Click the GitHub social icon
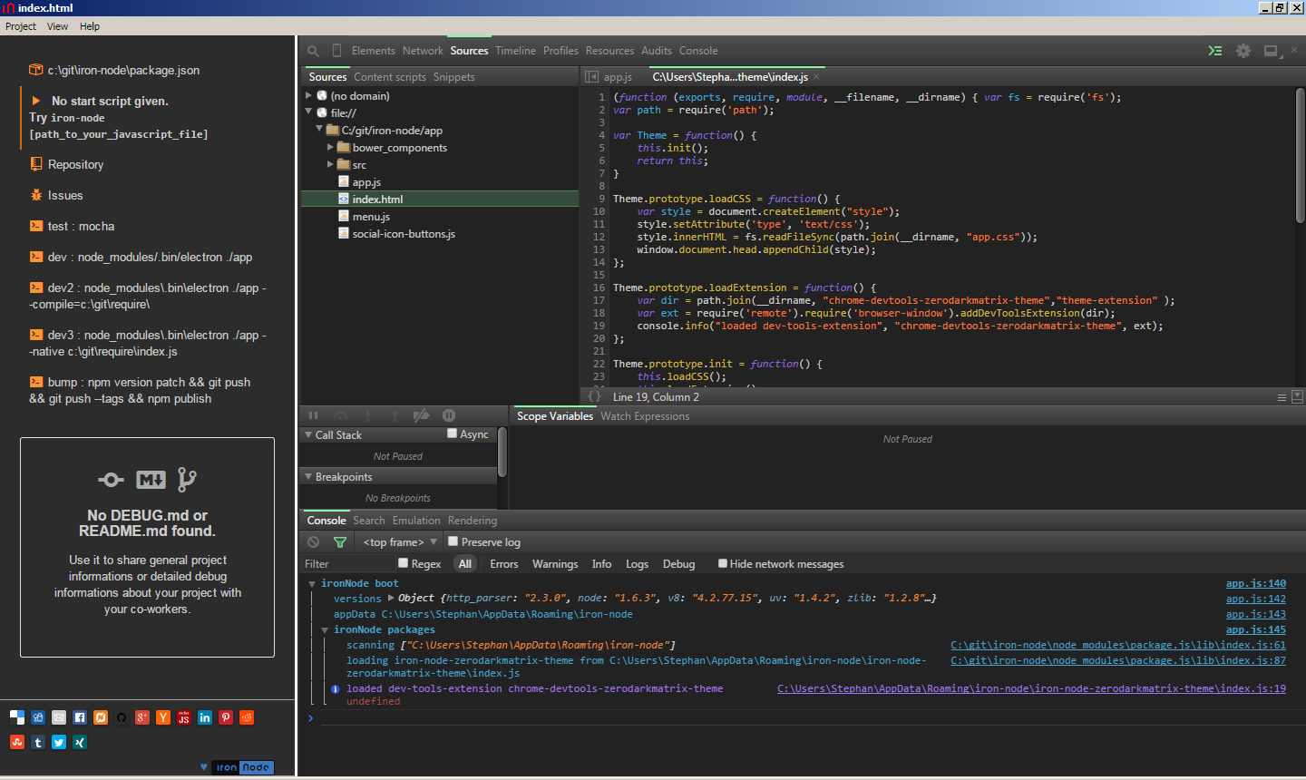Image resolution: width=1306 pixels, height=780 pixels. (x=122, y=717)
